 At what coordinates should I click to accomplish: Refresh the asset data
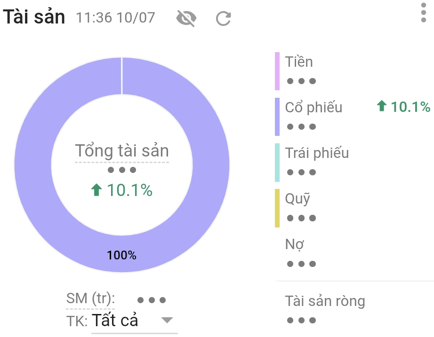coord(224,18)
